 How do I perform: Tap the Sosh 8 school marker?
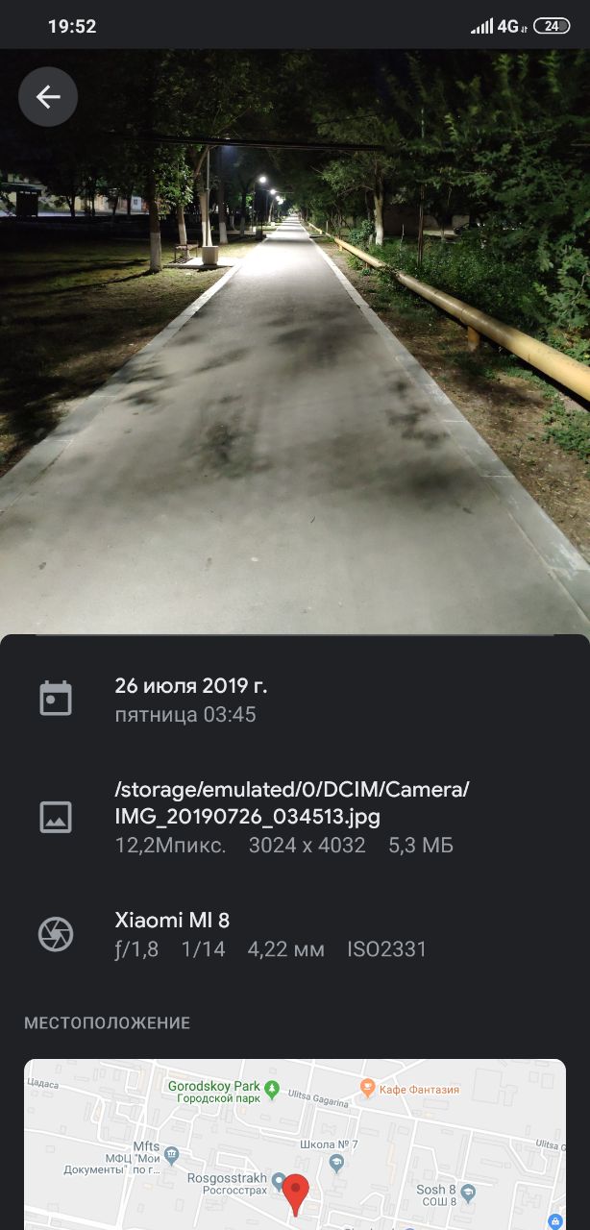468,1193
